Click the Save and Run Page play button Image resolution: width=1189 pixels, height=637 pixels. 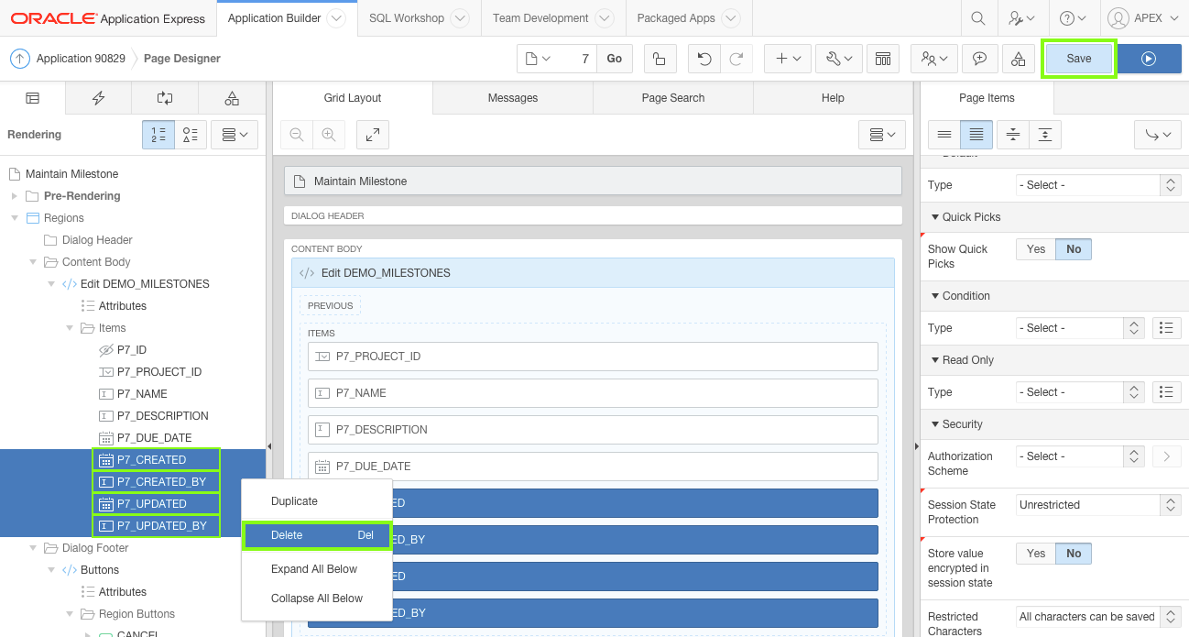[x=1149, y=59]
